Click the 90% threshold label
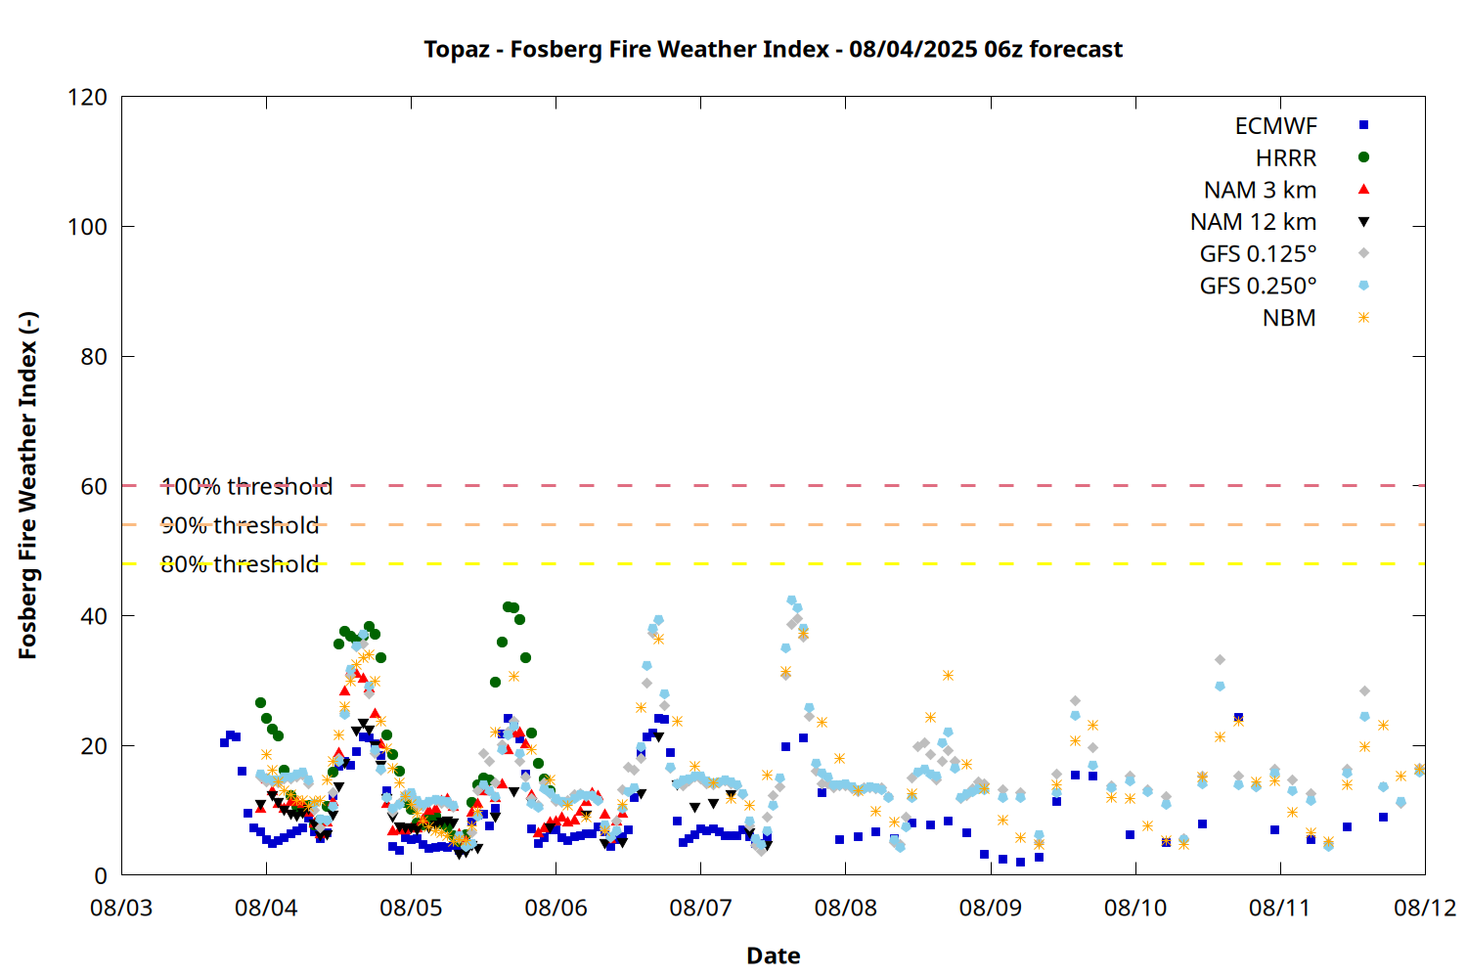Screen dimensions: 1467x978 (x=240, y=525)
